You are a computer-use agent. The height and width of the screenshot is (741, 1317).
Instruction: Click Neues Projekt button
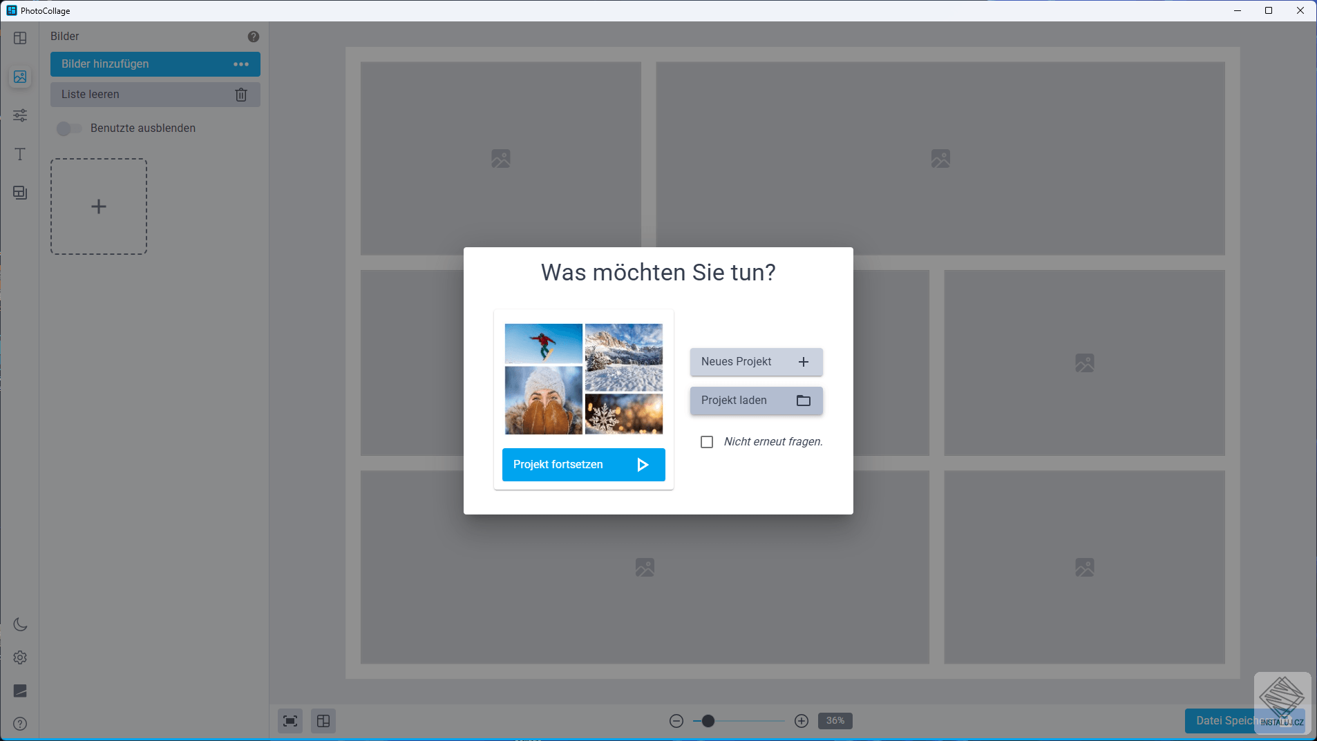pyautogui.click(x=757, y=362)
